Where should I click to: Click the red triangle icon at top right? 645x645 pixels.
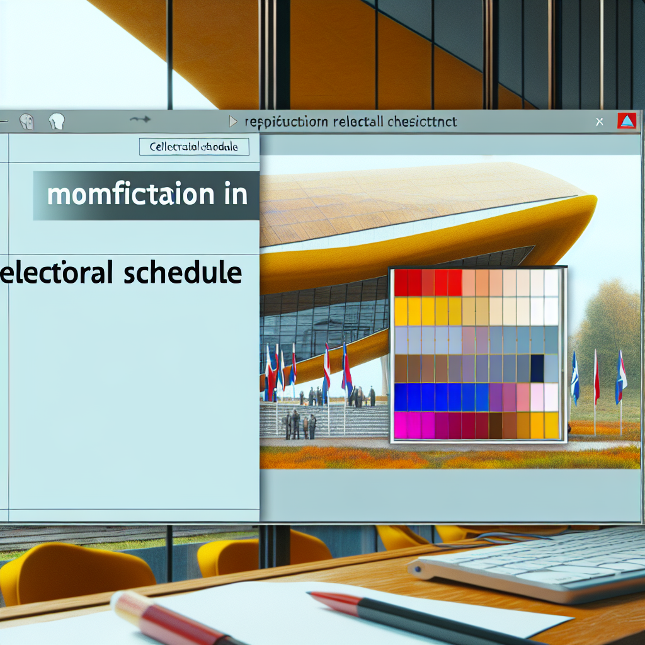point(627,122)
